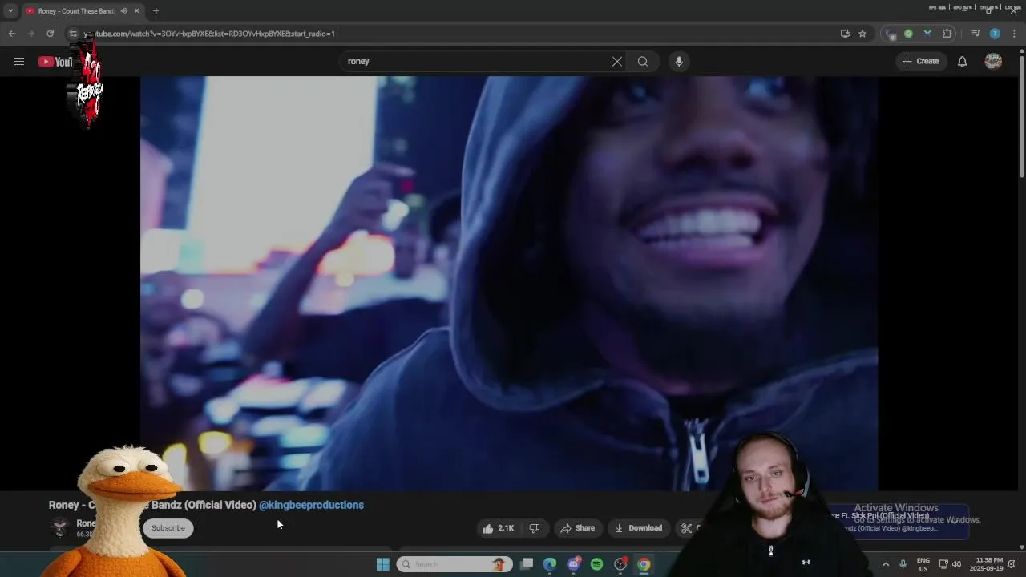Open the Chrome profile button
This screenshot has height=577, width=1026.
[995, 34]
